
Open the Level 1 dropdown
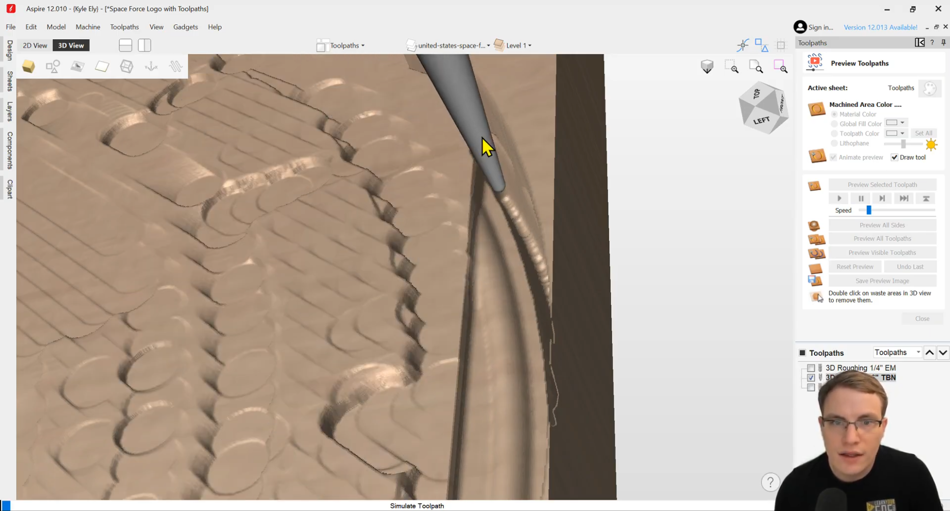(513, 45)
